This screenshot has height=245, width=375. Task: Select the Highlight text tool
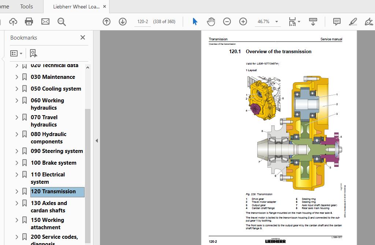[x=353, y=22]
